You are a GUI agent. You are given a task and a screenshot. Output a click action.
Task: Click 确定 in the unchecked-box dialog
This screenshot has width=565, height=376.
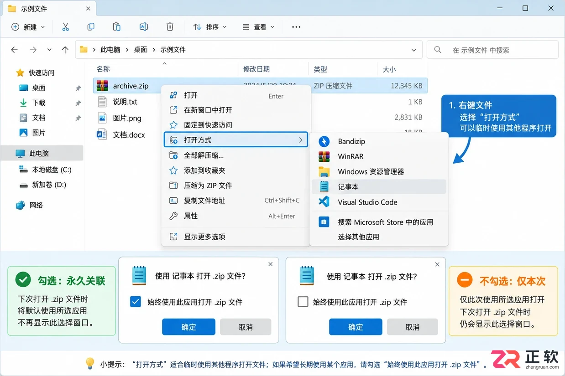click(356, 327)
